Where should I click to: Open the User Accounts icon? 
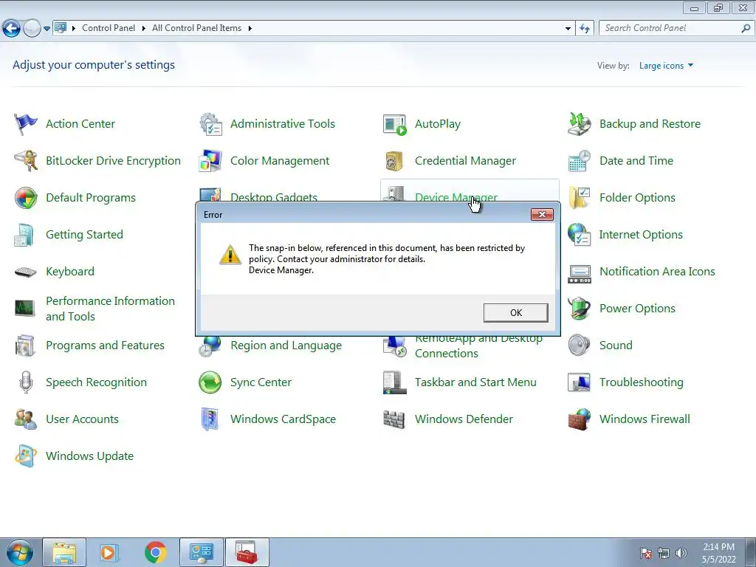point(26,419)
